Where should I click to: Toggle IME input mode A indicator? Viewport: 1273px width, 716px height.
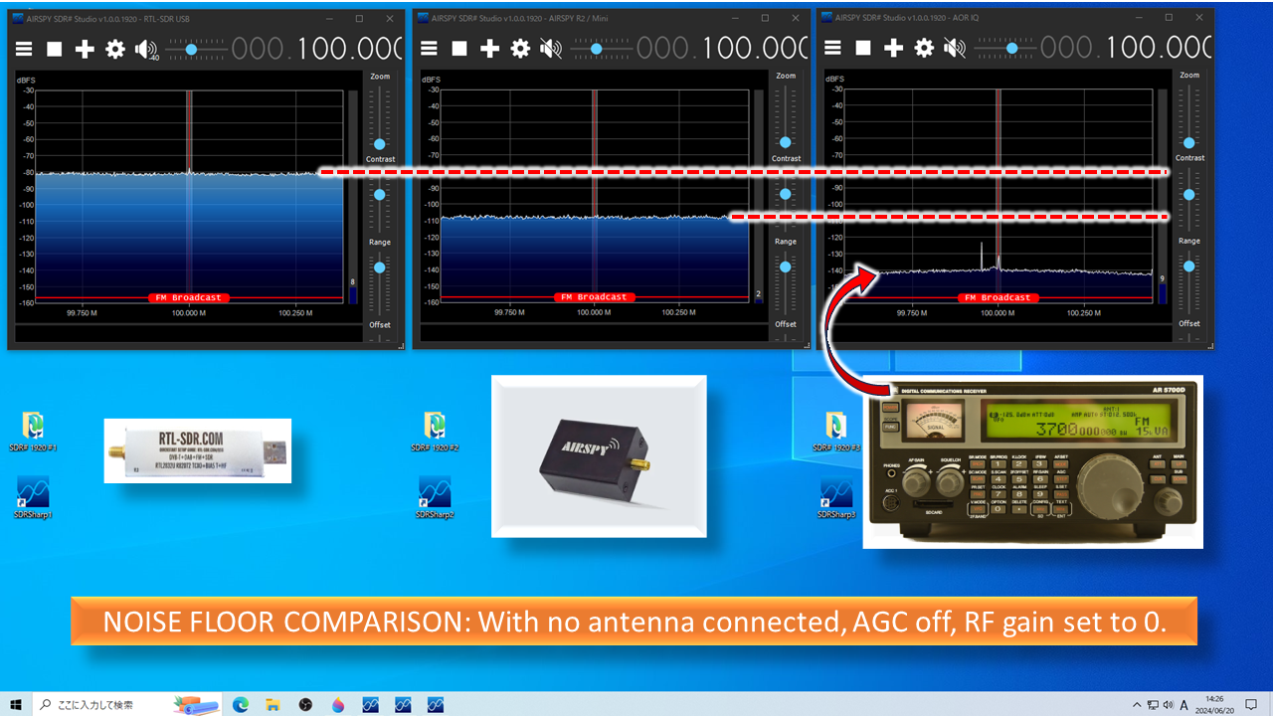(x=1184, y=705)
